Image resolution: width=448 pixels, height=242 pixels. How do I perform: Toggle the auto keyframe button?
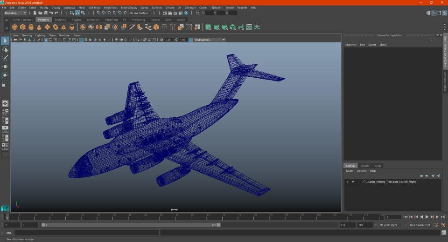[x=436, y=225]
